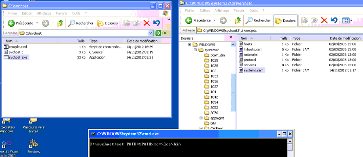Viewport: 363px width, 157px height.
Task: Sort svchost window by Taille column
Action: 72,41
